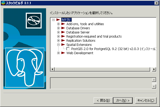160x107 pixels.
Task: Go back with the 戻る(B) button
Action: tap(103, 101)
